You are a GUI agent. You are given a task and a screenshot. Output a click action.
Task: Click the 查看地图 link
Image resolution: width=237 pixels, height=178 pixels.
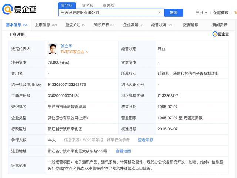tap(123, 151)
